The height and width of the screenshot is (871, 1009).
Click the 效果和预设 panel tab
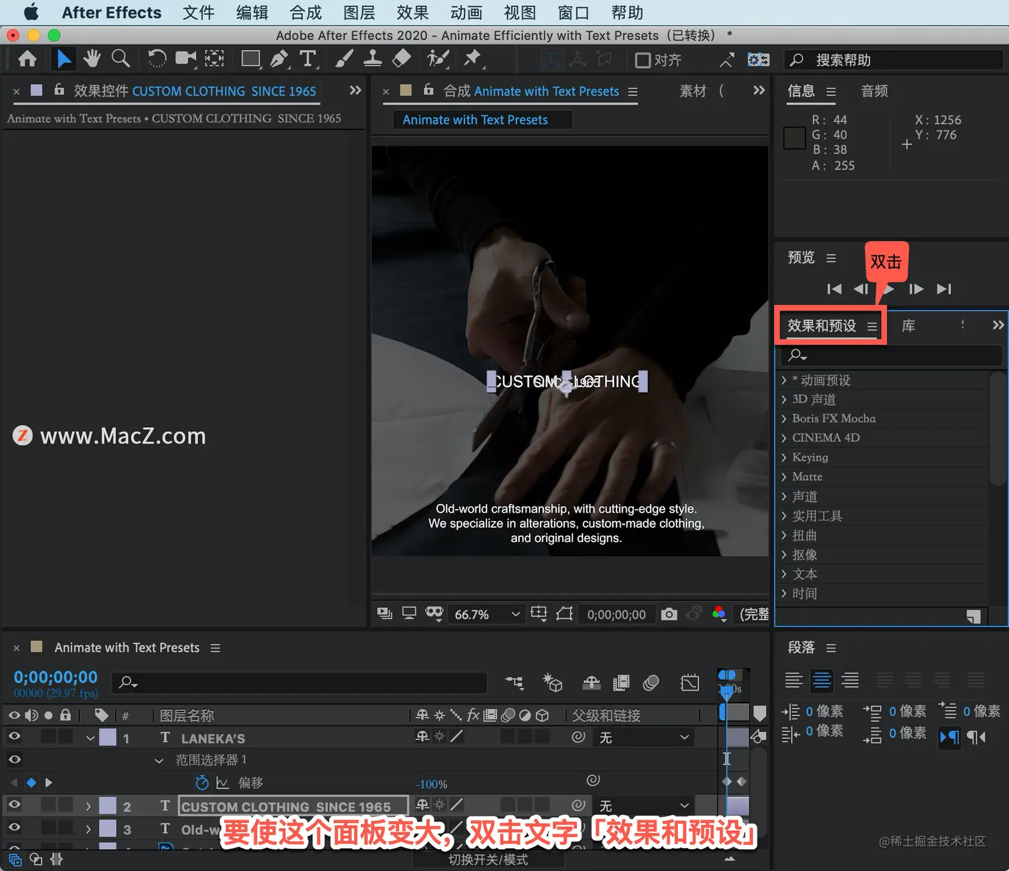tap(821, 326)
